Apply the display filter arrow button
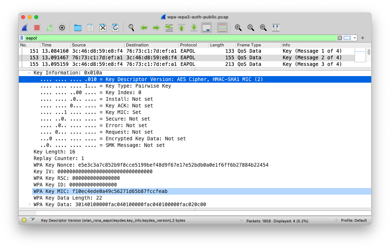The width and height of the screenshot is (390, 249). (x=347, y=38)
